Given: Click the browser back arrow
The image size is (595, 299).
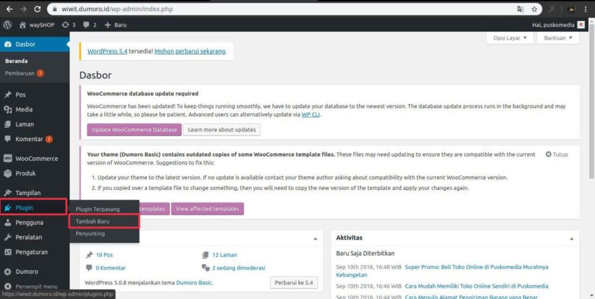Looking at the screenshot, I should tap(9, 9).
